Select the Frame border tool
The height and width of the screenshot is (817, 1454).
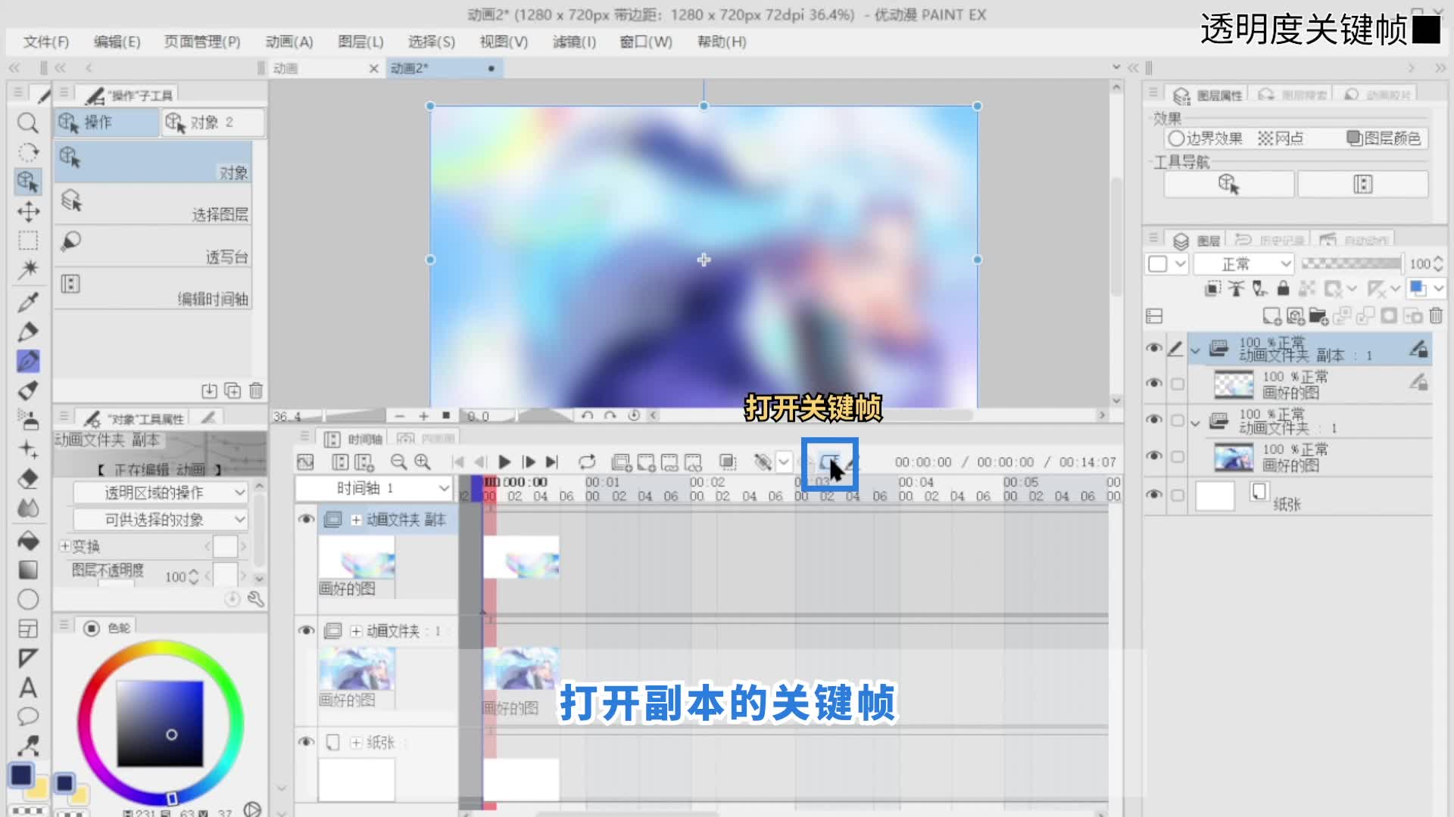click(x=28, y=629)
